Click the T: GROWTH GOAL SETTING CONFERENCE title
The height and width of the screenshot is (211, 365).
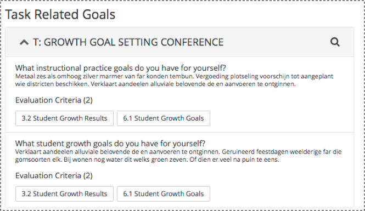pyautogui.click(x=128, y=42)
